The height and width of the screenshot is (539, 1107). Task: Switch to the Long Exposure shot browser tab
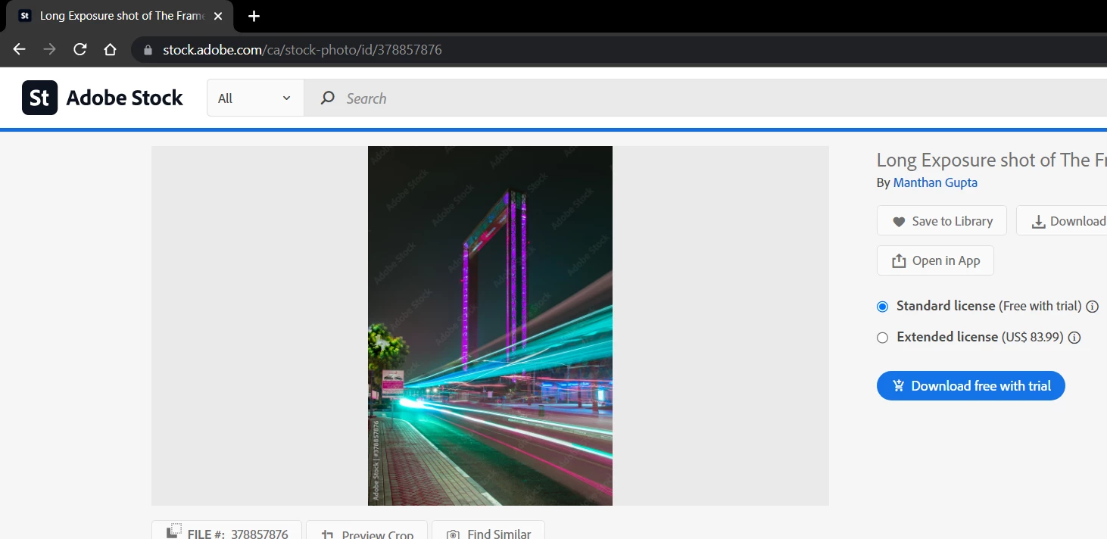tap(121, 16)
